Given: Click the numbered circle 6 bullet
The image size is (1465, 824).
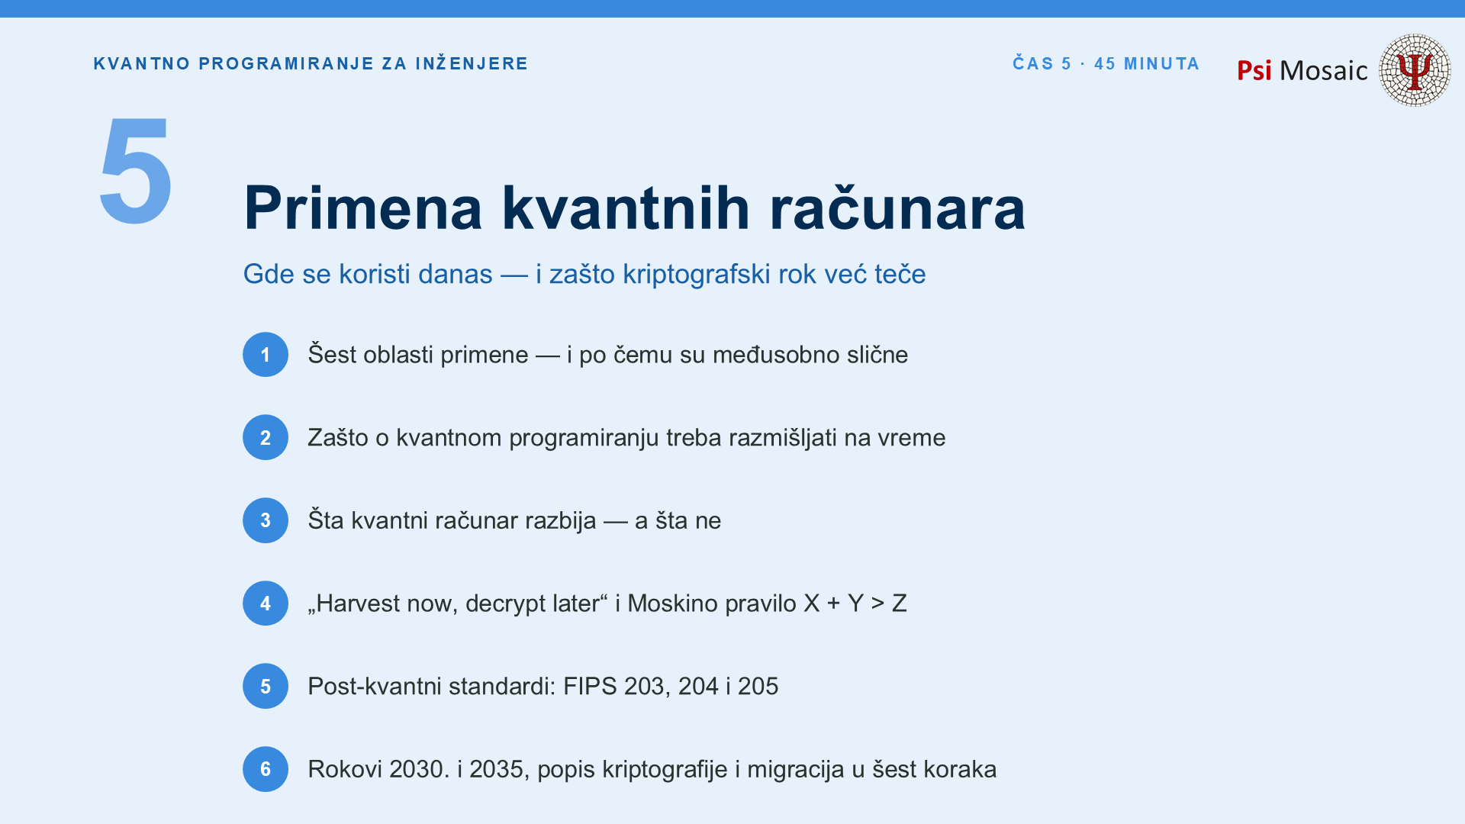Looking at the screenshot, I should (266, 769).
